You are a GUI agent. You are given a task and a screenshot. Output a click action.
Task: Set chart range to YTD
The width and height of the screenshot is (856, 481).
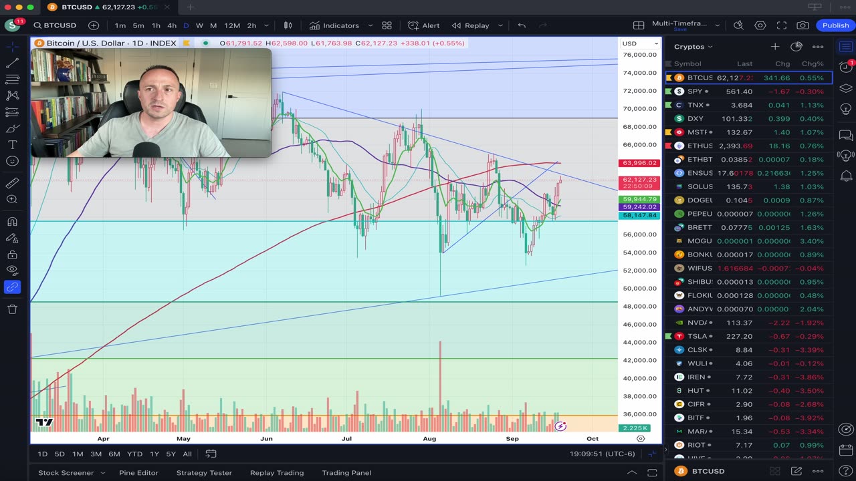point(134,454)
